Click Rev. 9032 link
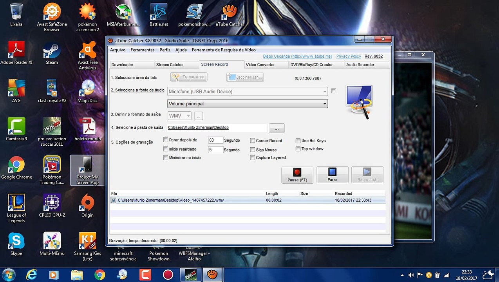The width and height of the screenshot is (499, 282). point(374,56)
